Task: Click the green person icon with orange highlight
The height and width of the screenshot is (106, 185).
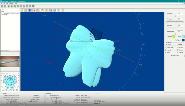Action: (9, 6)
